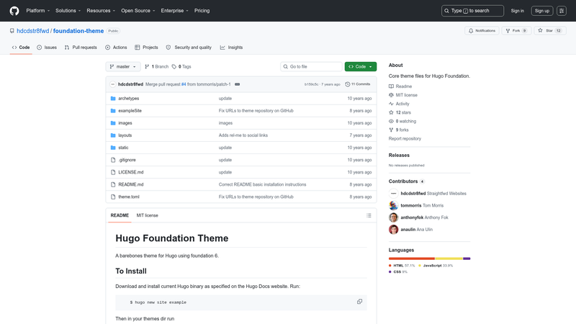Click the layouts folder icon
Viewport: 576px width, 324px height.
(x=113, y=135)
